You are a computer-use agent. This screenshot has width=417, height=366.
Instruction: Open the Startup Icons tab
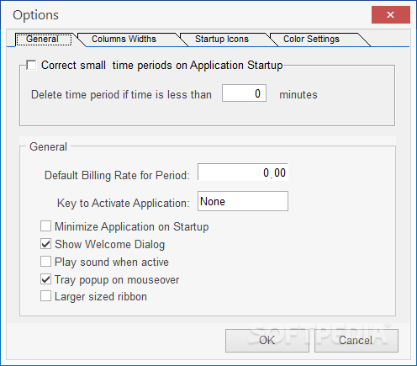click(222, 39)
